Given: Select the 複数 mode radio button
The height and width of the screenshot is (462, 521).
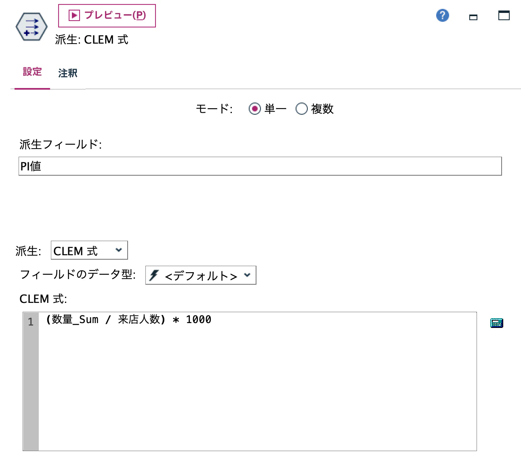Looking at the screenshot, I should tap(301, 109).
